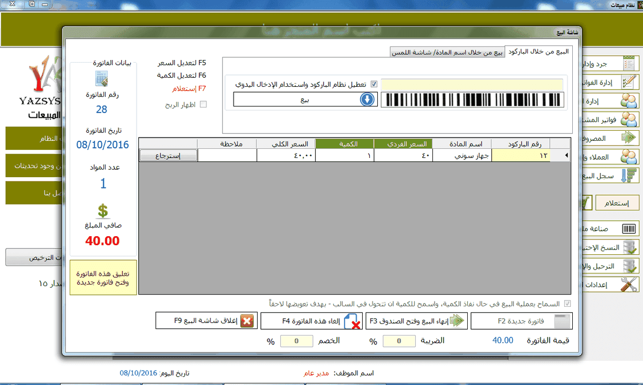Screen dimensions: 643x385
Task: Click green dollar sign net amount icon
Action: [x=103, y=210]
